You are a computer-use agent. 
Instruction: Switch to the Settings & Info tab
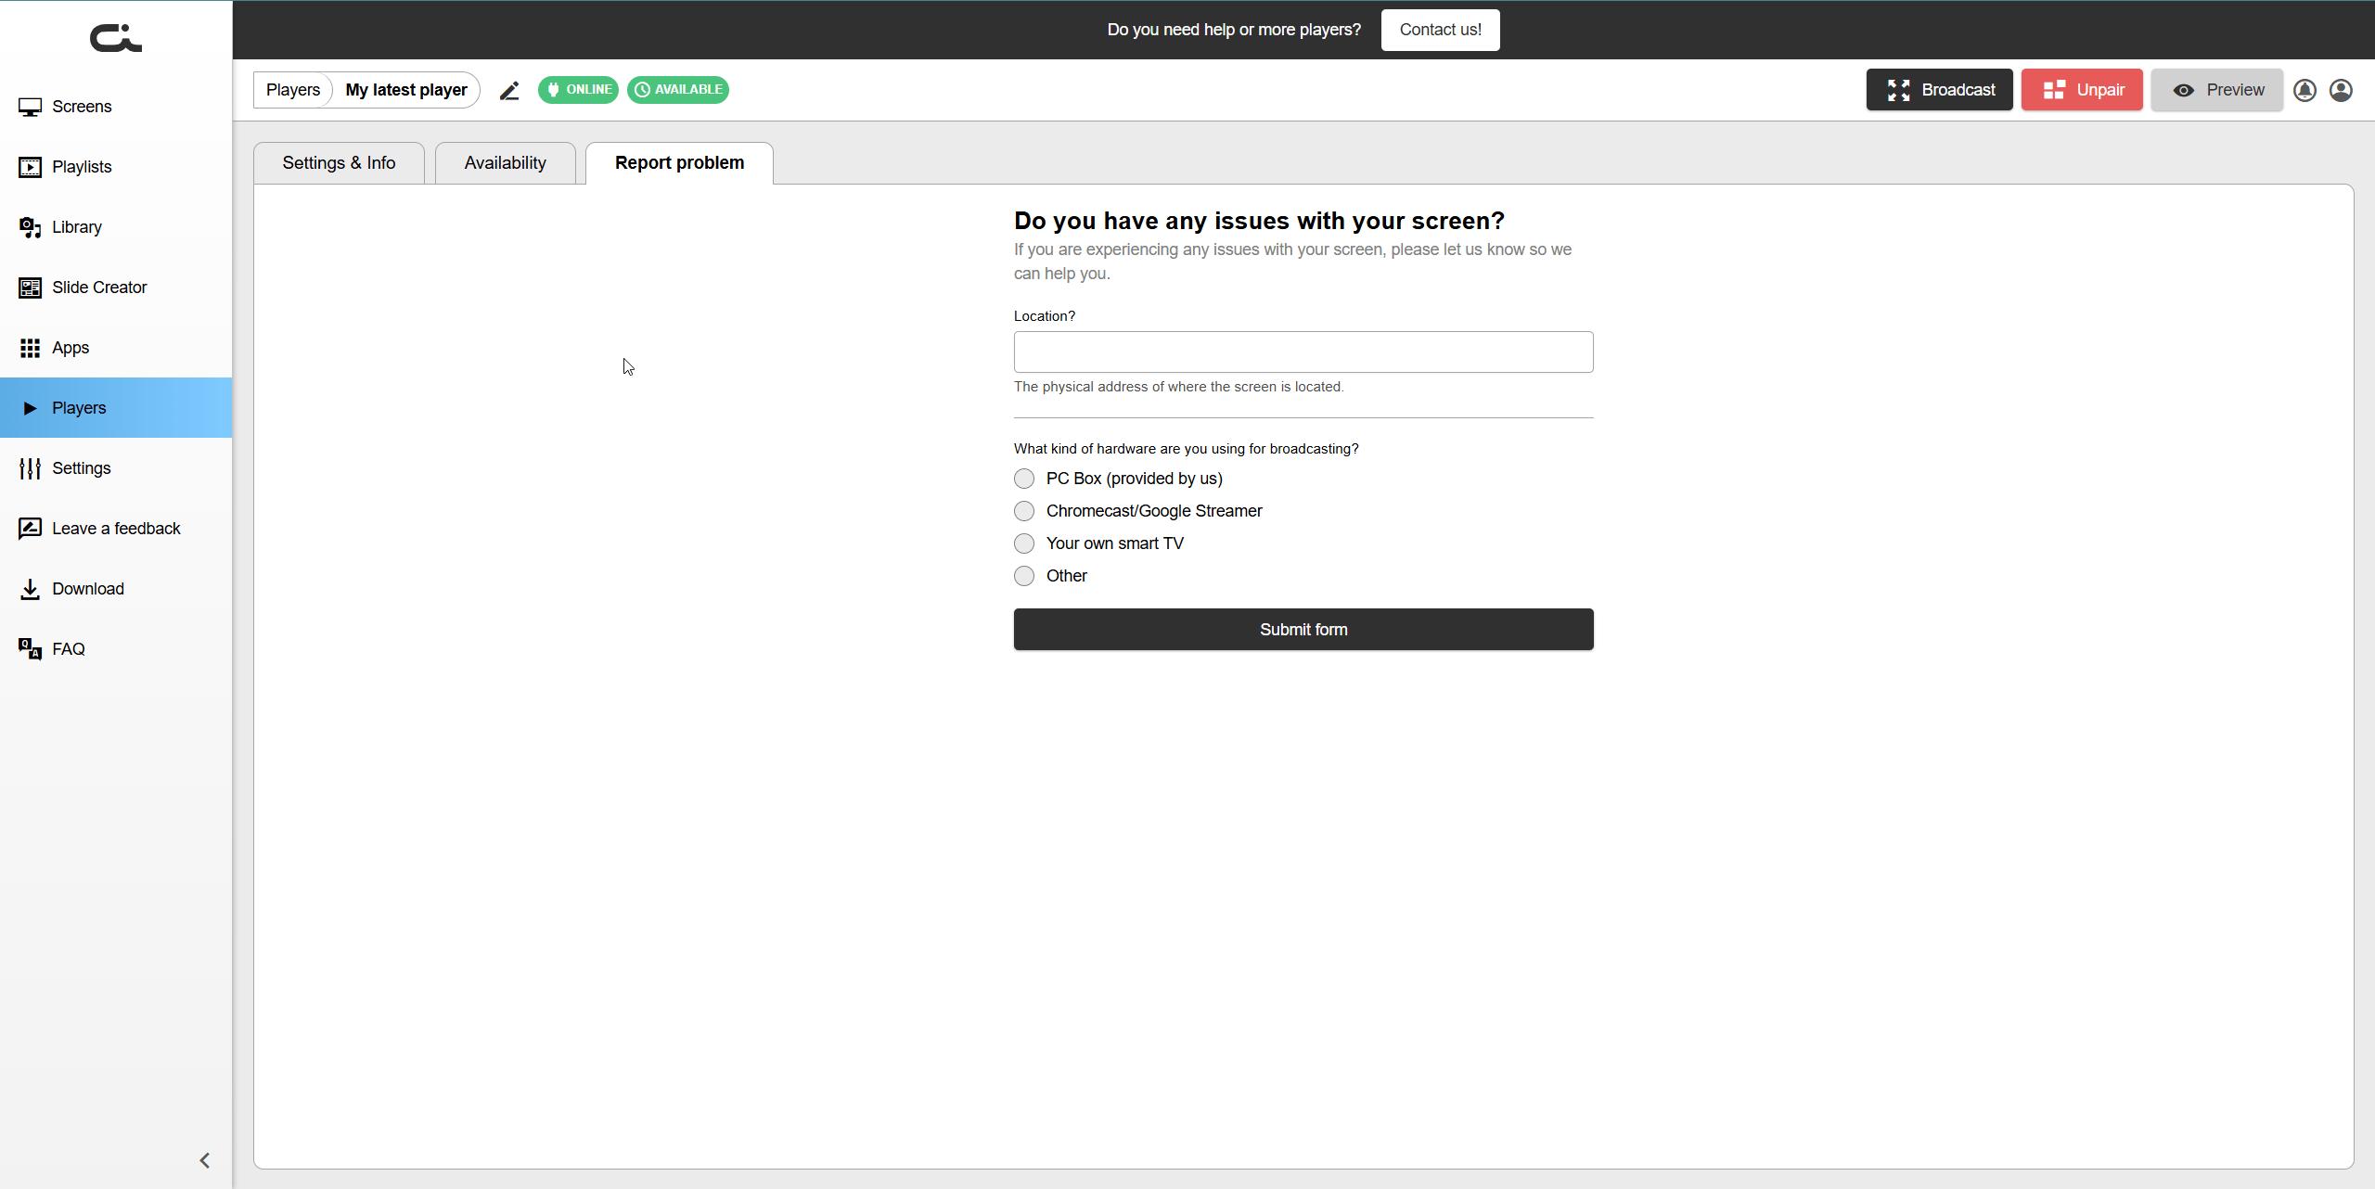click(339, 163)
